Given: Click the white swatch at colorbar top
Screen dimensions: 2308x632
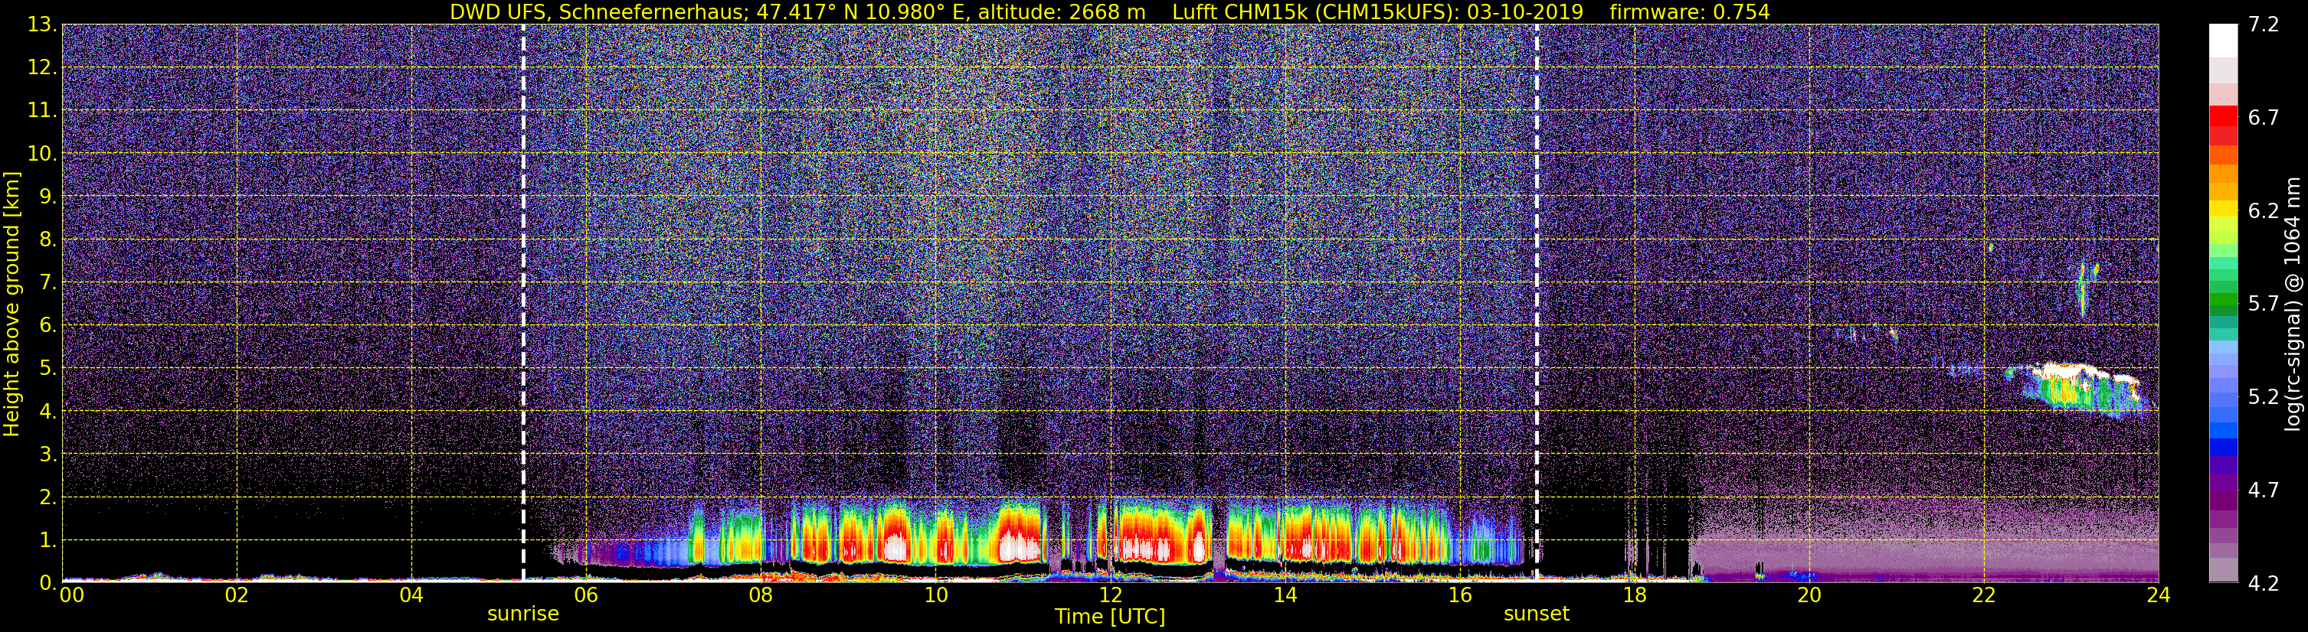Looking at the screenshot, I should tap(2224, 41).
